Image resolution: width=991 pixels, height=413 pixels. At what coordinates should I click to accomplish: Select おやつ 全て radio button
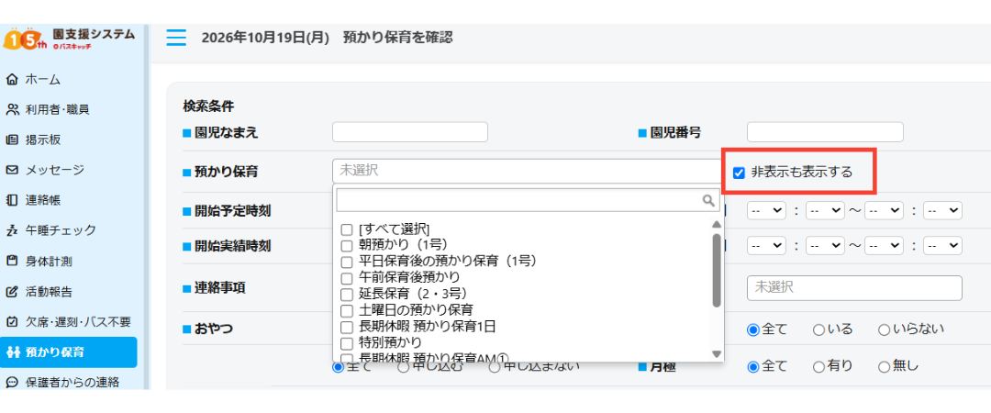(x=752, y=329)
